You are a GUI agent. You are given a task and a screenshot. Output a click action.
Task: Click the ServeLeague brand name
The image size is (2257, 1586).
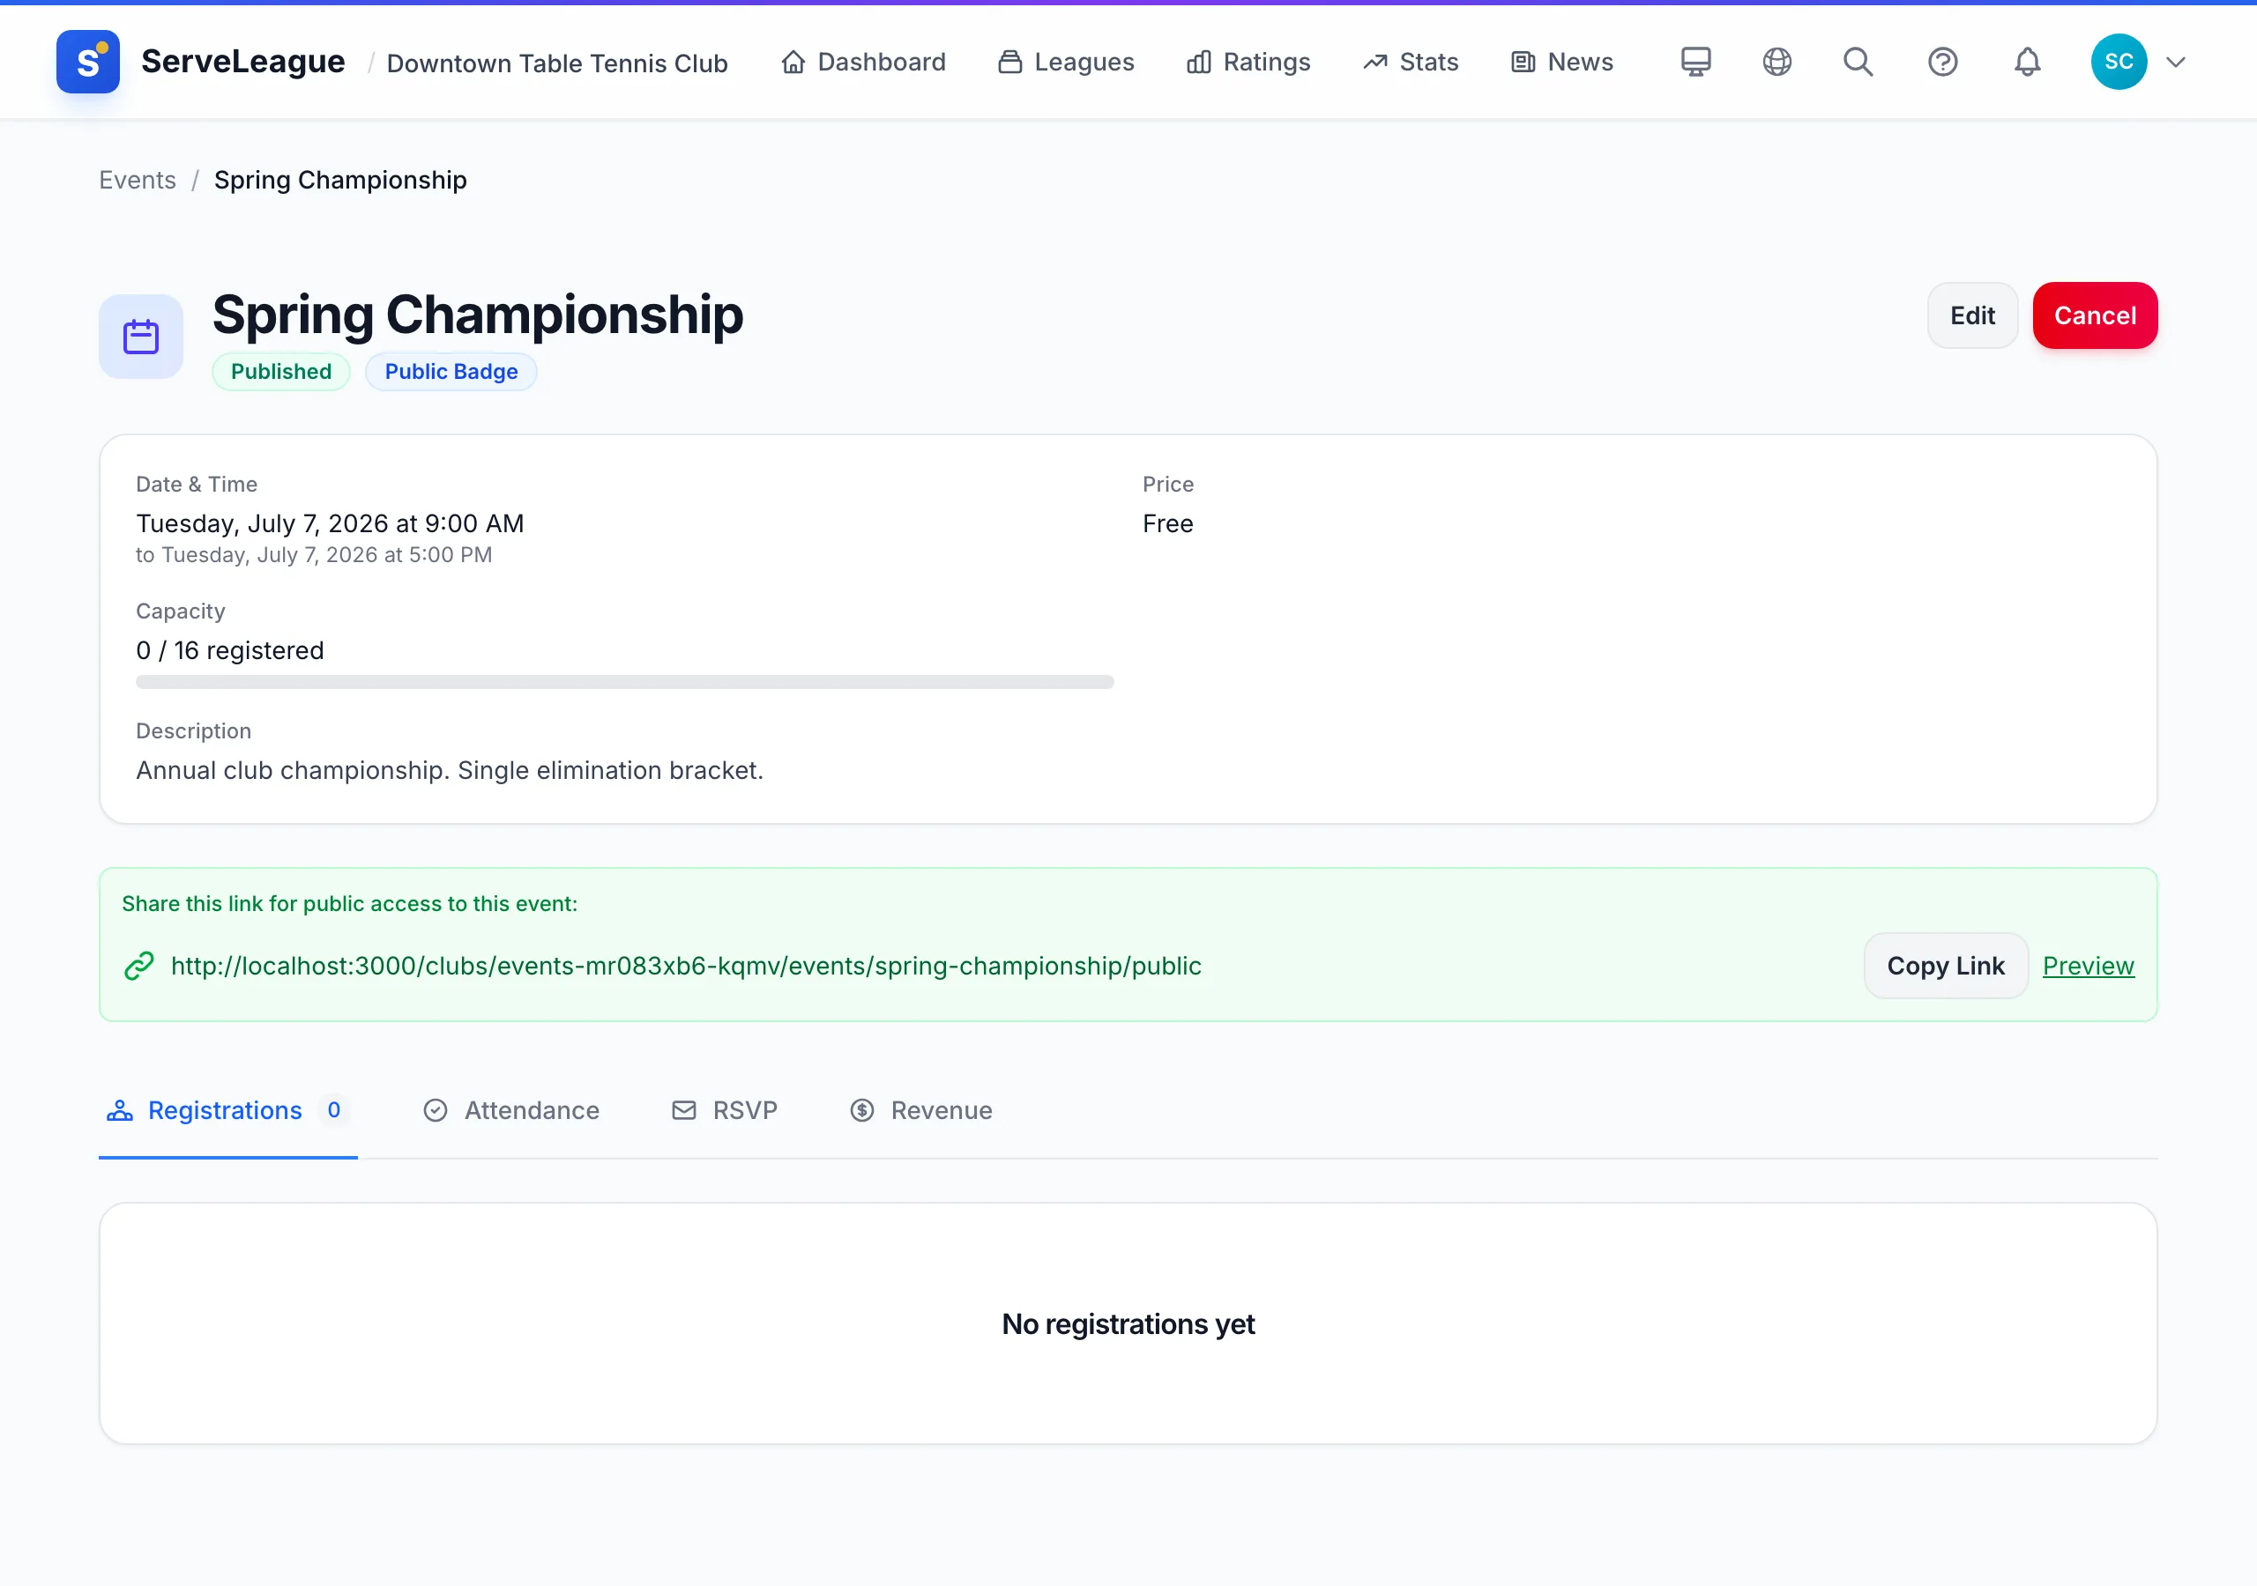242,62
